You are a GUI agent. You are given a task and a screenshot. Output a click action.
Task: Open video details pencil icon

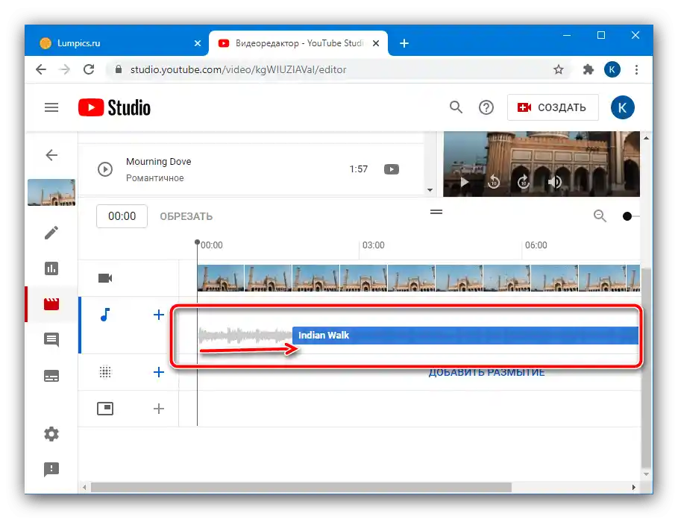(51, 233)
